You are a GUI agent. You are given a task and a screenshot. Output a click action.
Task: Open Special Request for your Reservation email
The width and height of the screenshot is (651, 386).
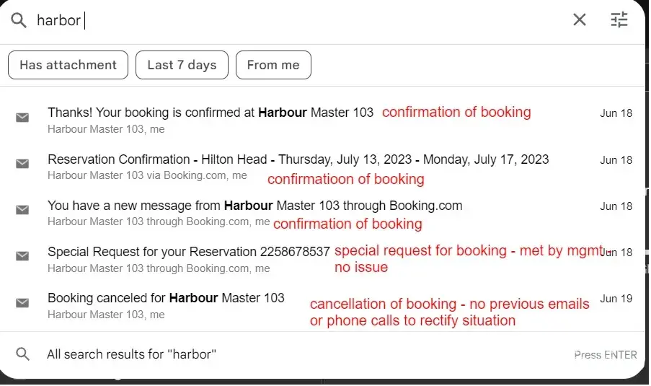point(188,252)
